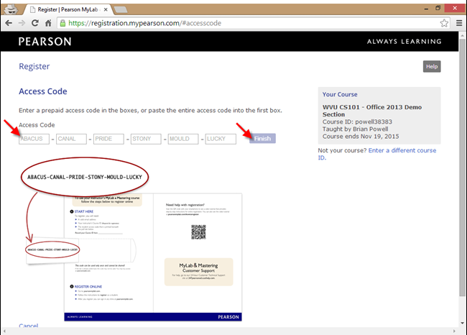Viewport: 467px width, 335px height.
Task: Click the browser Forward arrow
Action: pos(22,23)
